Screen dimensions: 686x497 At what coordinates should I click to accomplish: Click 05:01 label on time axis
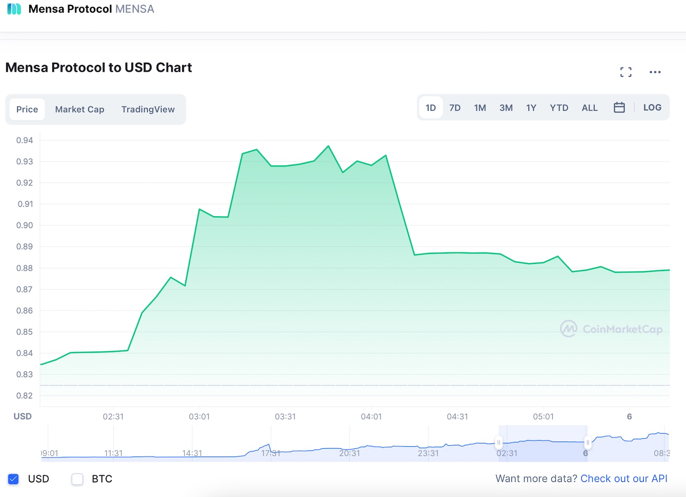(543, 417)
